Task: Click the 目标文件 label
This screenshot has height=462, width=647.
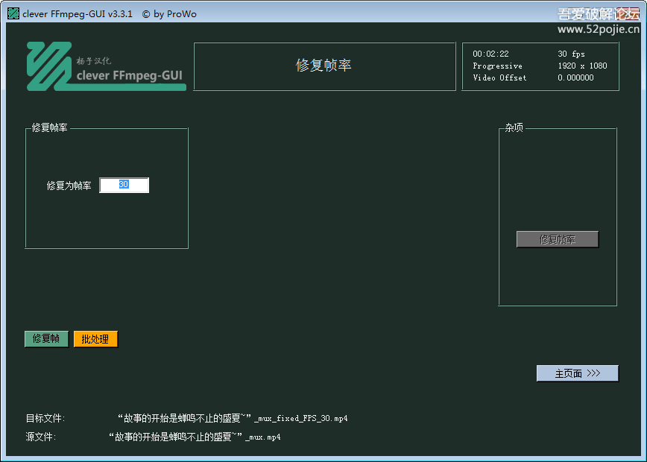Action: [45, 418]
